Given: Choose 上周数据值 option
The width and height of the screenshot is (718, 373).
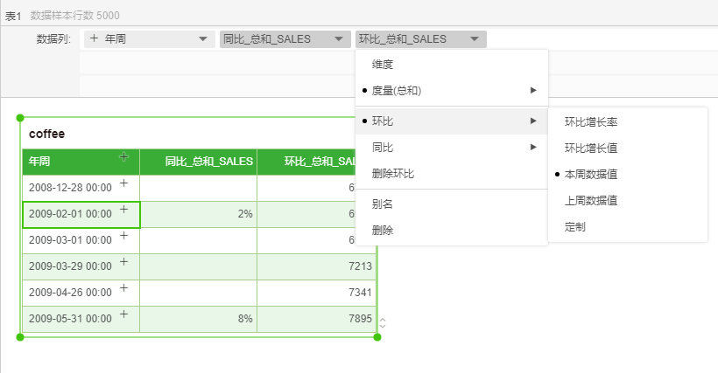Looking at the screenshot, I should [x=591, y=201].
